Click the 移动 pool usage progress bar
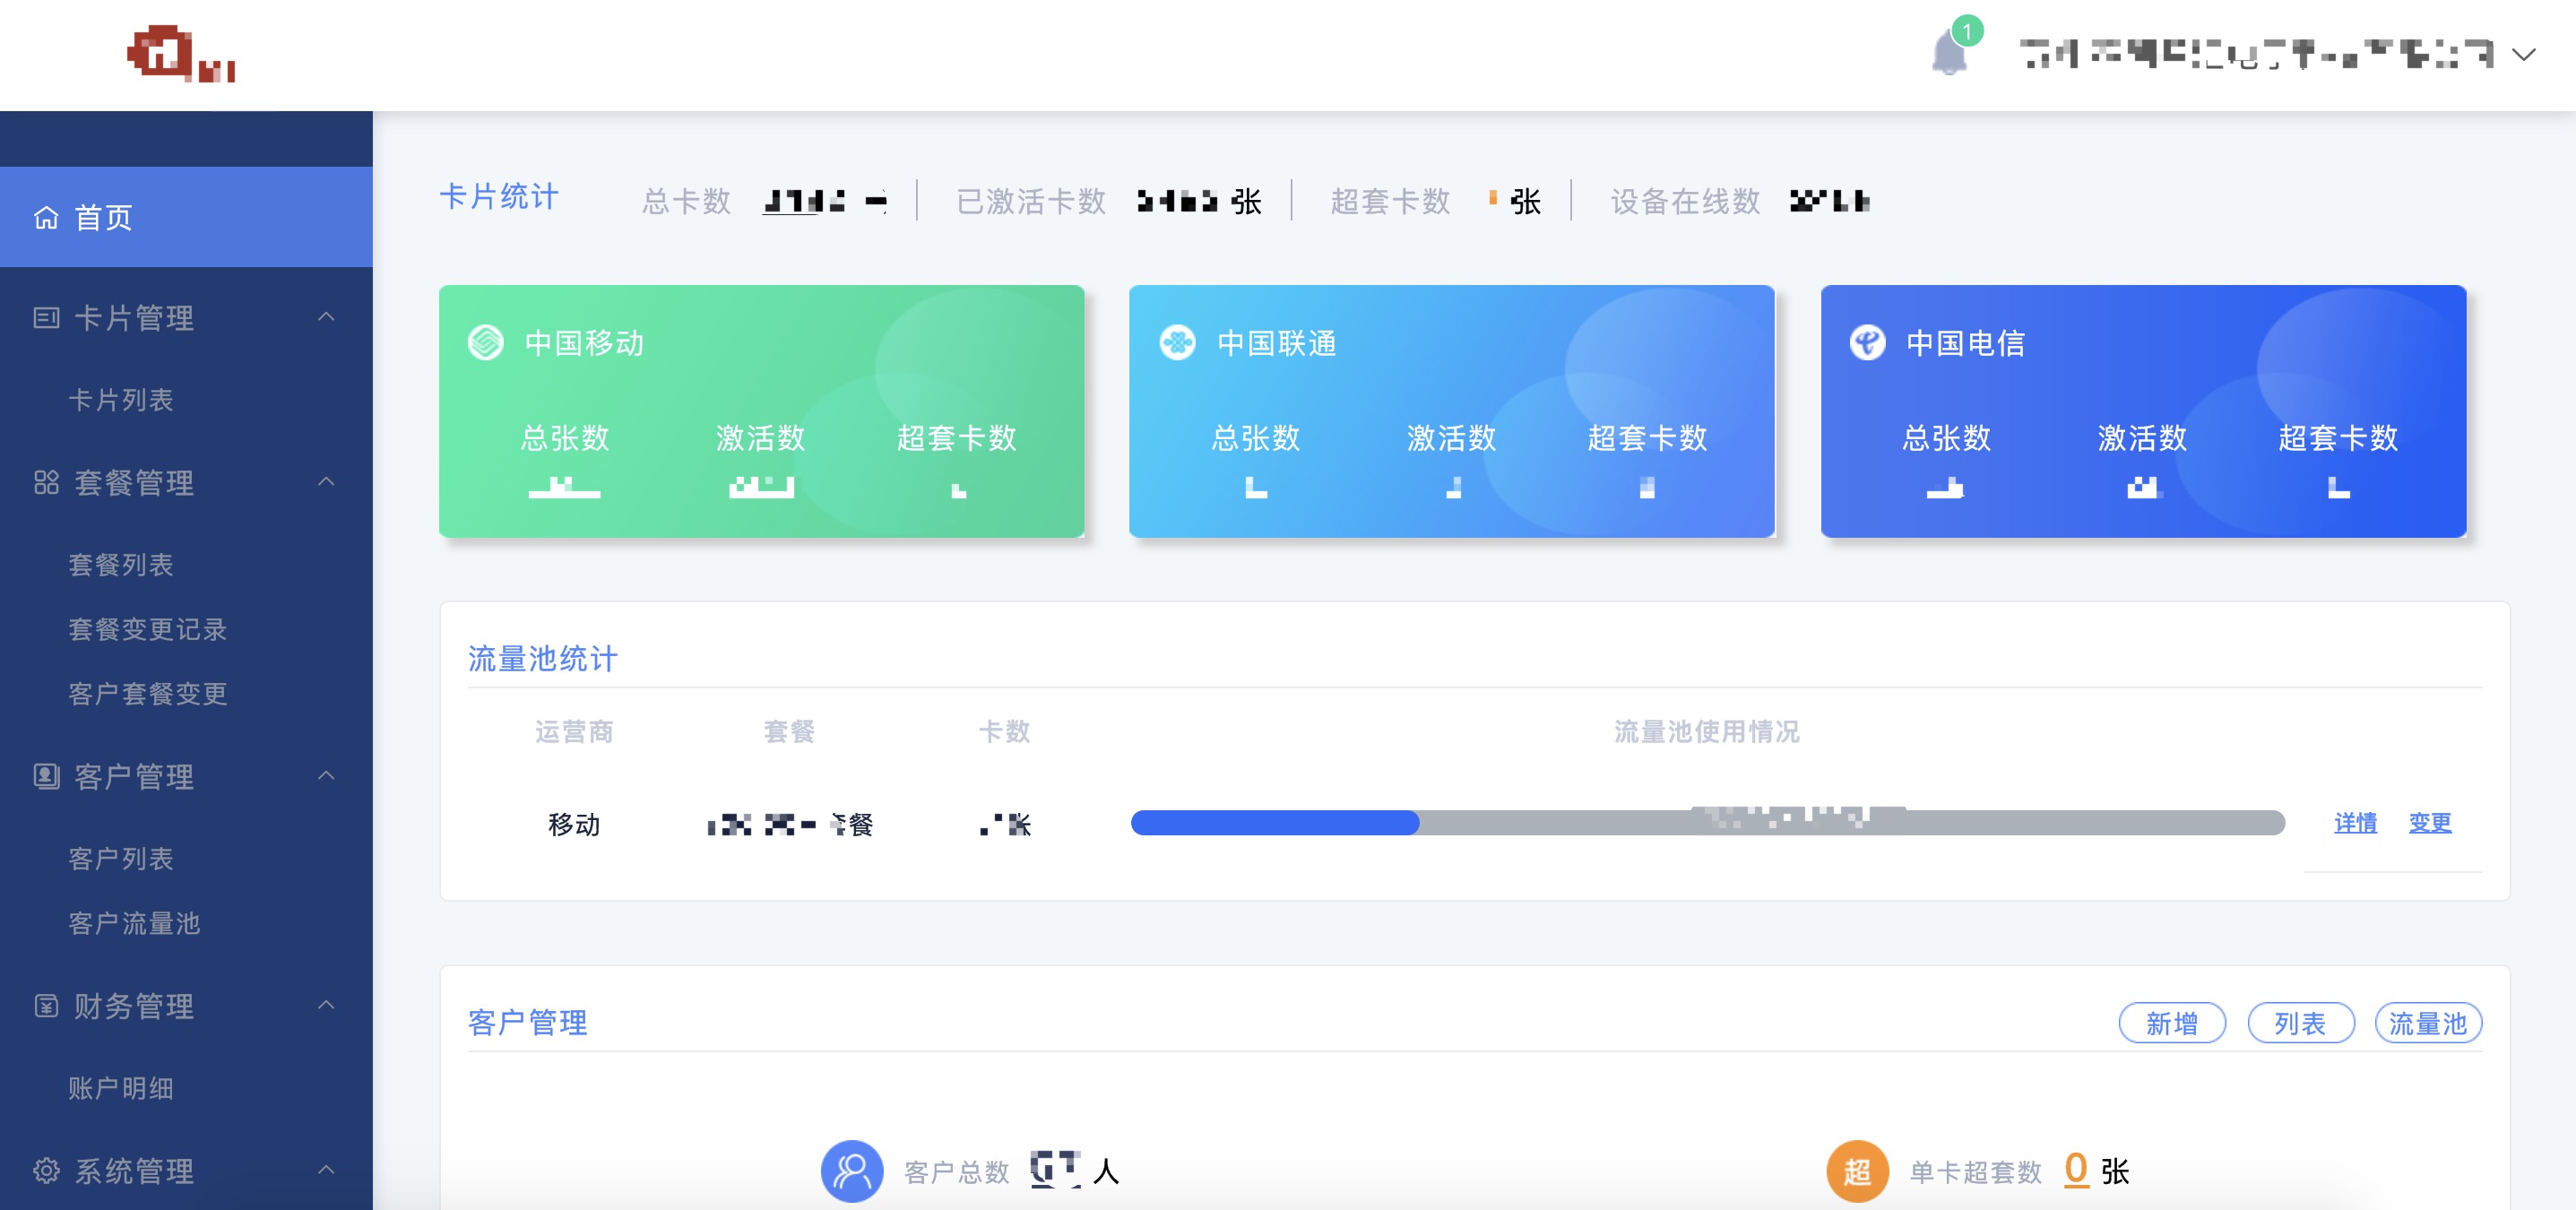This screenshot has height=1210, width=2576. (1707, 823)
